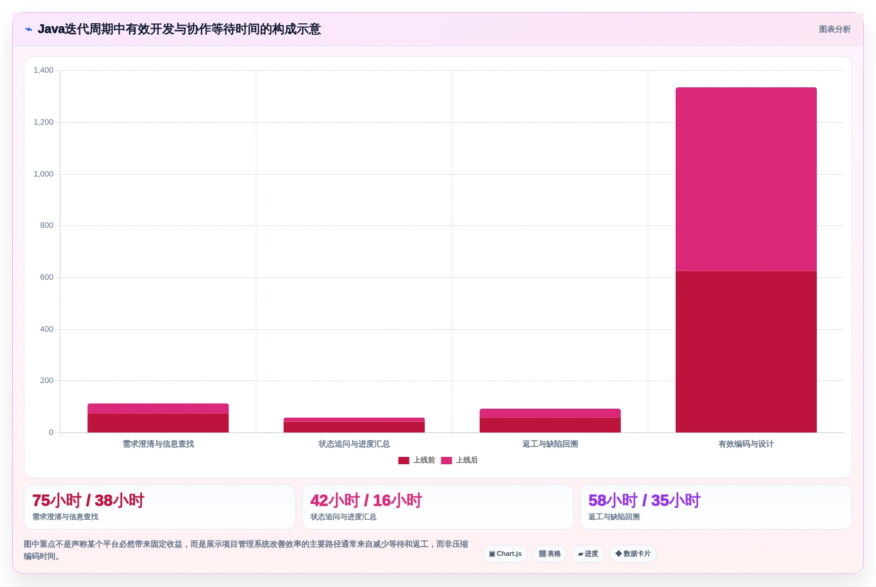Click the 上线后 legend label

pos(467,461)
